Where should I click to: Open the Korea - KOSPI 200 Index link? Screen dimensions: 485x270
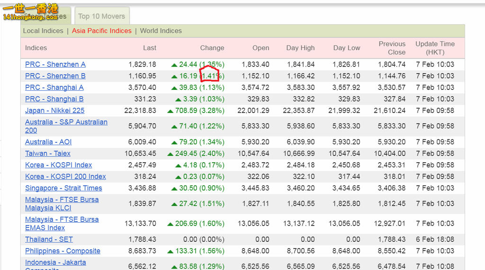coord(65,176)
